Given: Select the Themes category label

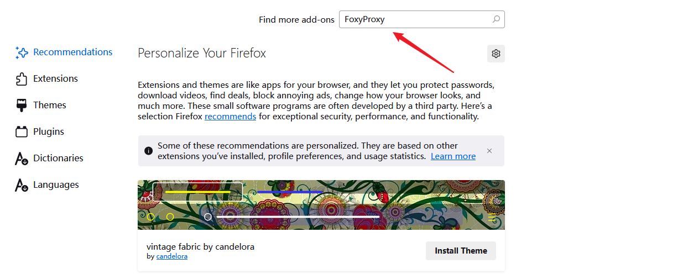Looking at the screenshot, I should tap(49, 105).
